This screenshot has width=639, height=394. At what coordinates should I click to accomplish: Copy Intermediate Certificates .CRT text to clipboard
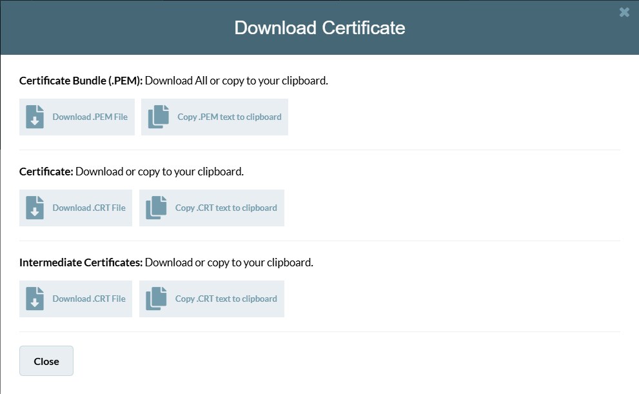(x=226, y=299)
